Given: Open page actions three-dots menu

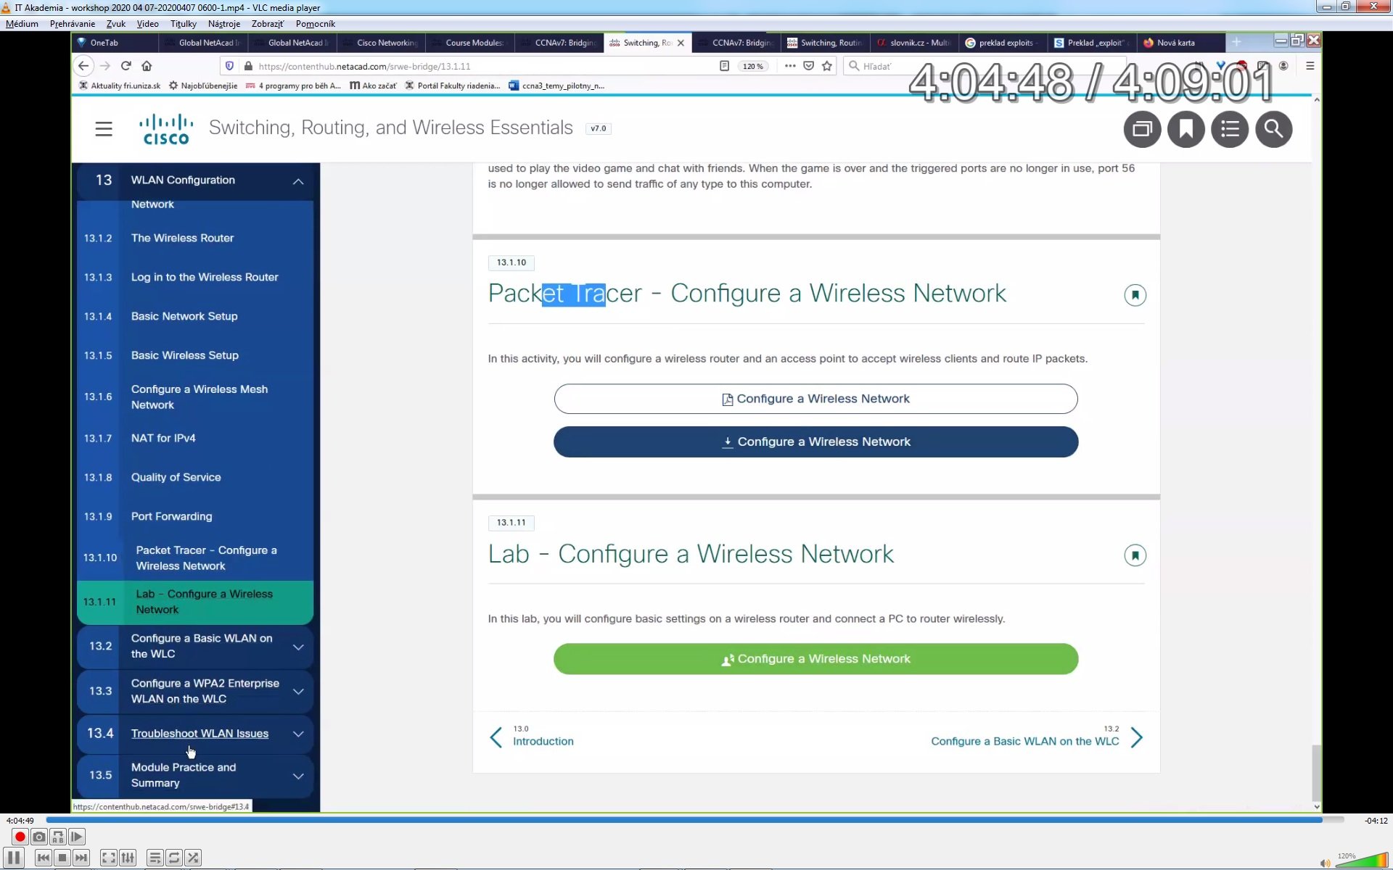Looking at the screenshot, I should pos(790,66).
